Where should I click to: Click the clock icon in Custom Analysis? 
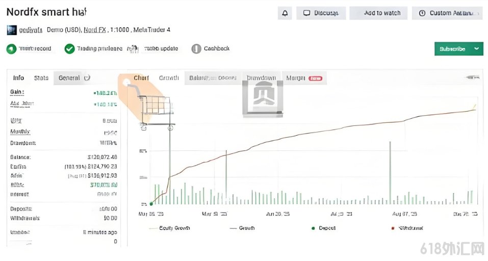click(422, 13)
